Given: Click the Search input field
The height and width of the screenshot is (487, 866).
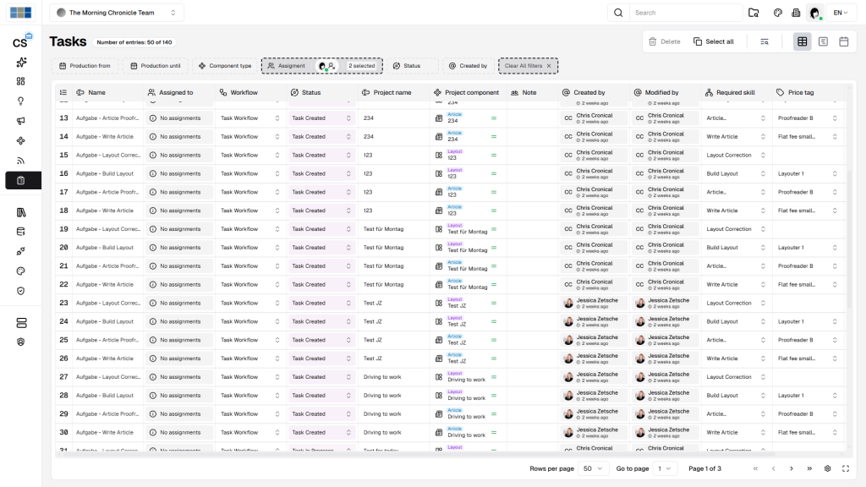Looking at the screenshot, I should 685,13.
